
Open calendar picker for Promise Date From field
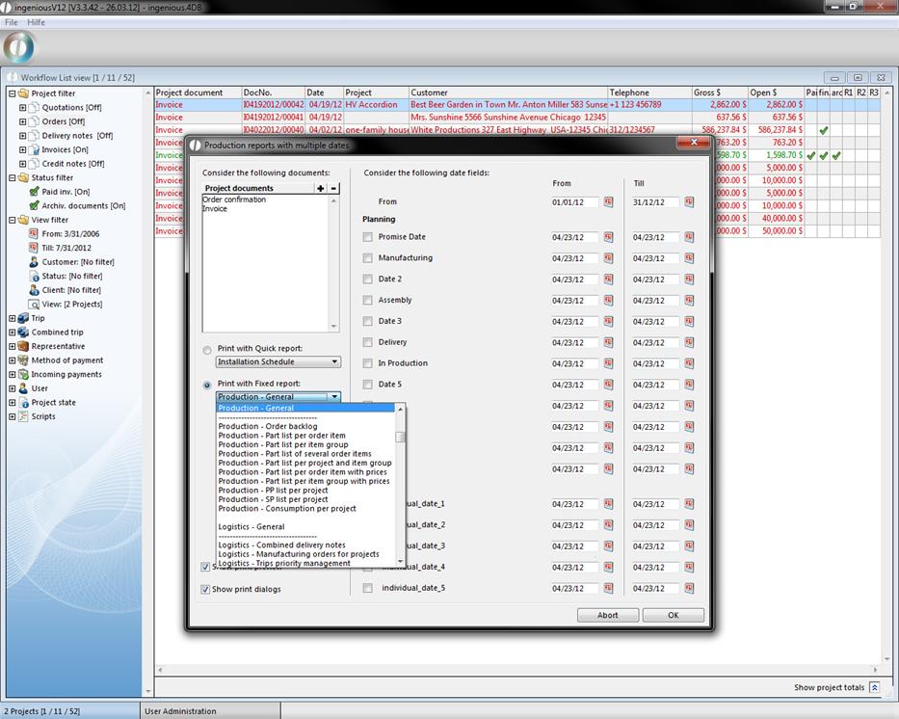[x=608, y=237]
